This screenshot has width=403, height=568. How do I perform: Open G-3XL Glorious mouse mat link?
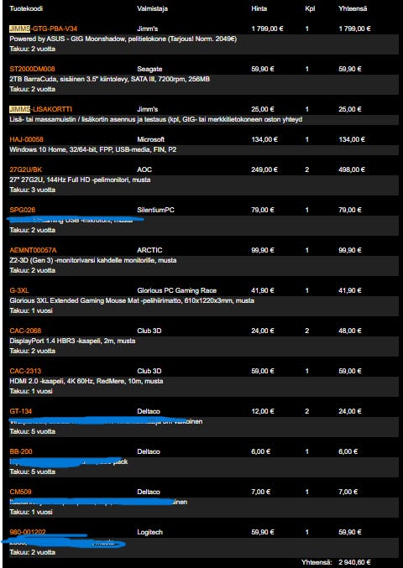click(19, 290)
